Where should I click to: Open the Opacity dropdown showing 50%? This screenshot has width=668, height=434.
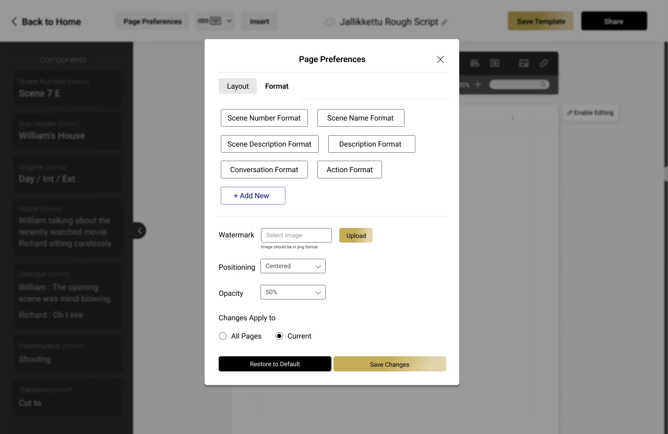(x=293, y=292)
